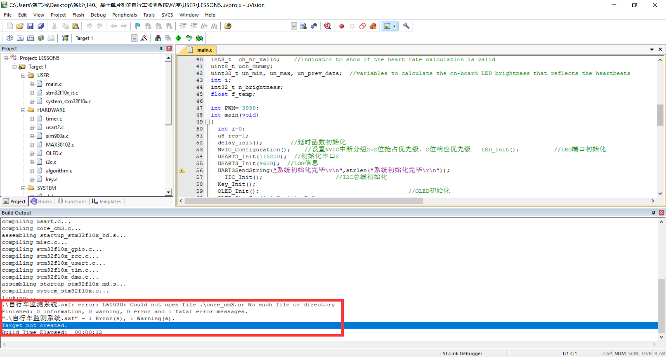
Task: Open the find text combo box dropdown
Action: tap(294, 26)
